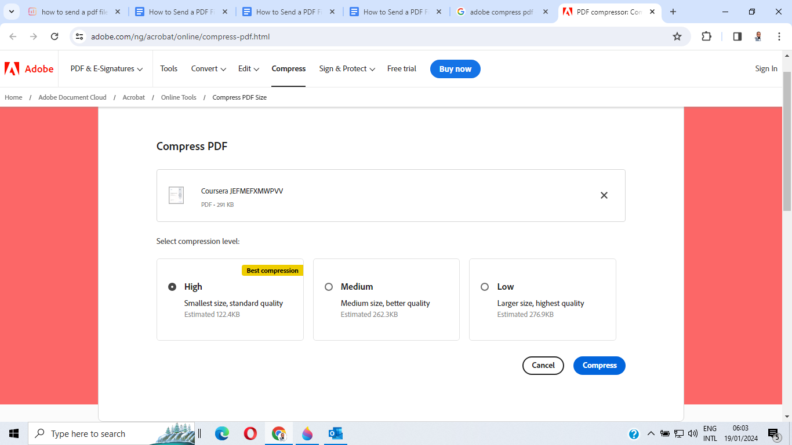This screenshot has width=792, height=445.
Task: Click the address bar URL
Action: 180,37
